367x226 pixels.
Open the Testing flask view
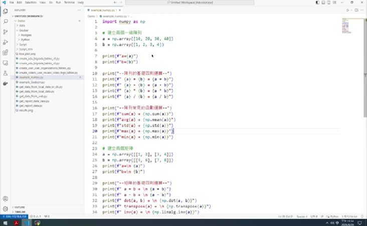(6, 73)
